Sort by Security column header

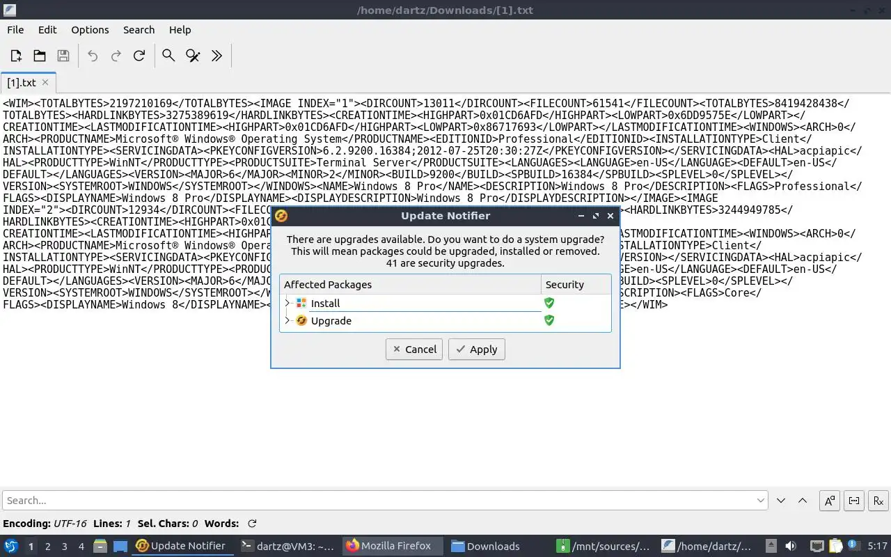[x=576, y=284]
